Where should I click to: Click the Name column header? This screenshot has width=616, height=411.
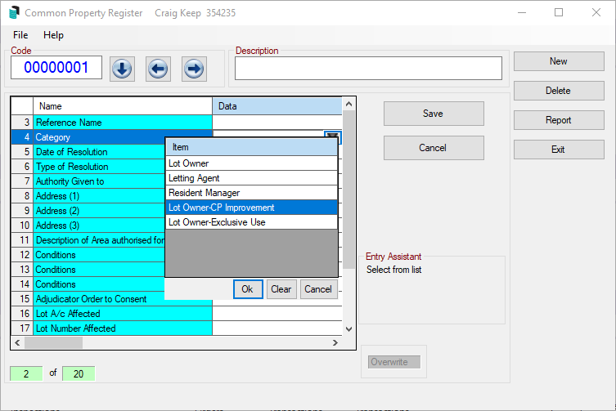[123, 106]
